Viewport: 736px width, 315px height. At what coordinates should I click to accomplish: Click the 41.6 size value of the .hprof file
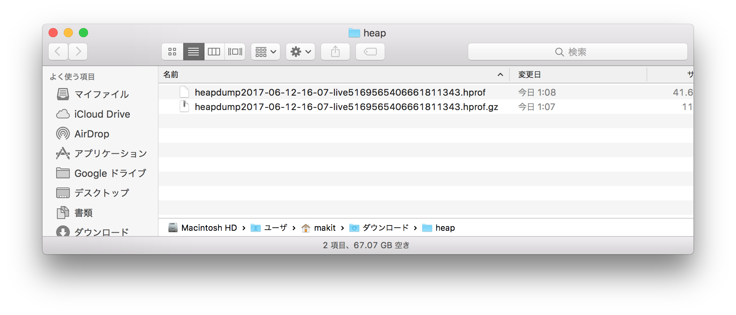click(683, 92)
